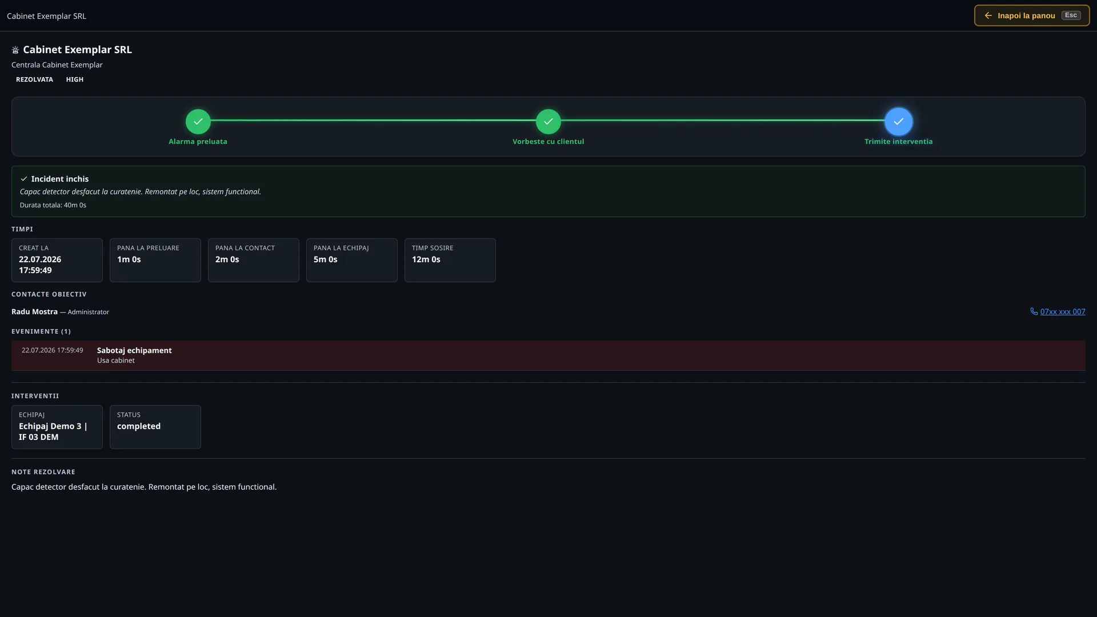The height and width of the screenshot is (617, 1097).
Task: Click the Durata totala: 40m 0s text
Action: point(53,205)
